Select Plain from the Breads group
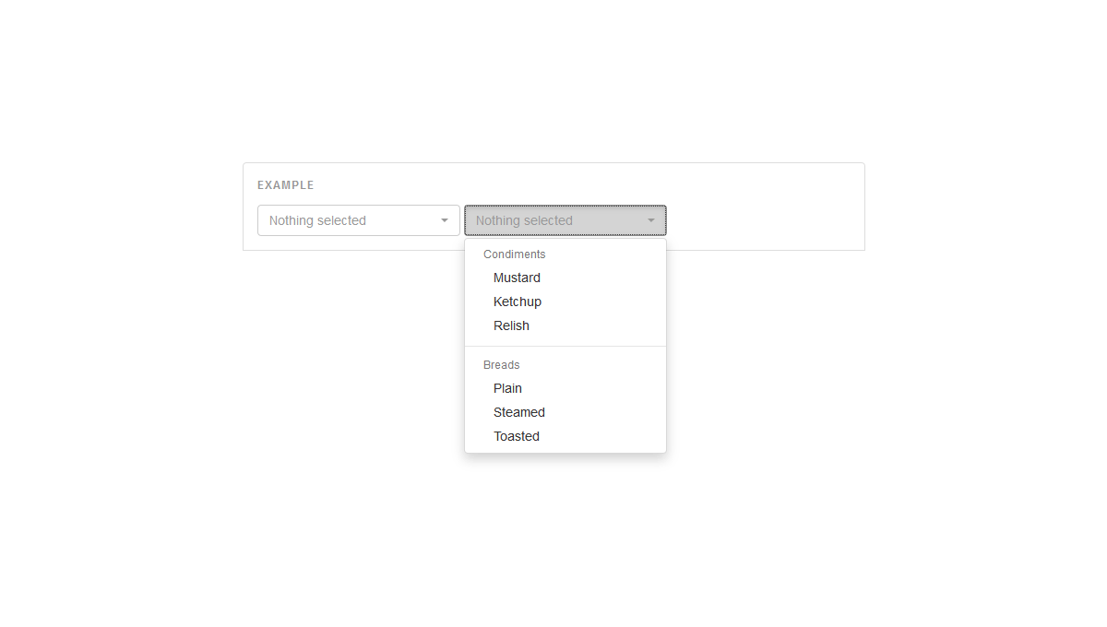The image size is (1107, 627). pos(507,388)
